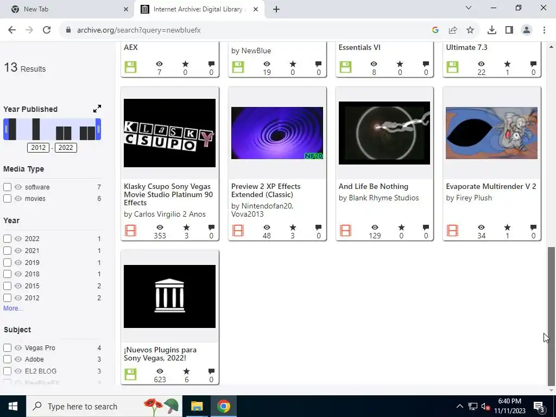Viewport: 556px width, 417px height.
Task: View site info via the lock icon
Action: coord(68,30)
